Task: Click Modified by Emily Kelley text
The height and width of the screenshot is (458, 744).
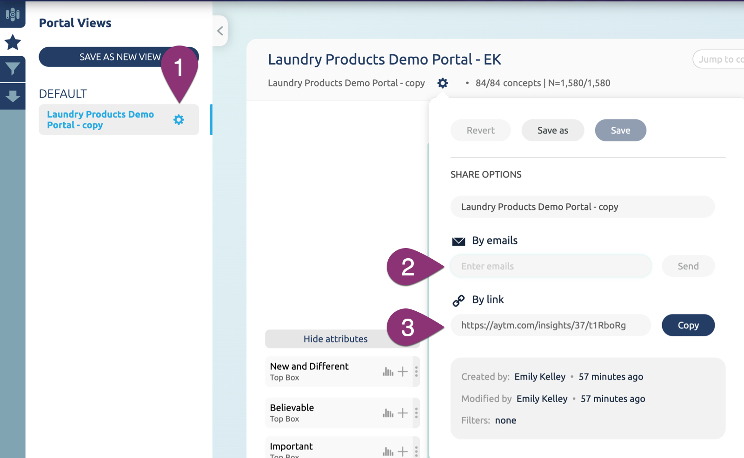Action: pos(553,399)
